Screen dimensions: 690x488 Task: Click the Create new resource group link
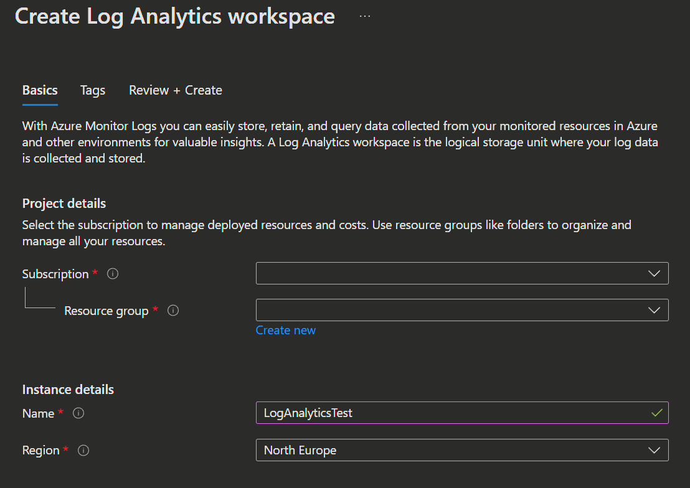pos(286,331)
